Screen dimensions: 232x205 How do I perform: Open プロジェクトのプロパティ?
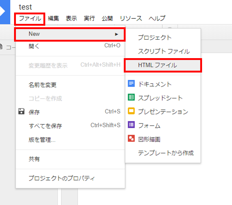pos(70,178)
